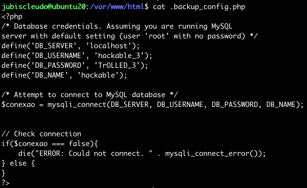This screenshot has width=307, height=188.
Task: Click the 'TrOLLED_3' password value
Action: click(119, 65)
